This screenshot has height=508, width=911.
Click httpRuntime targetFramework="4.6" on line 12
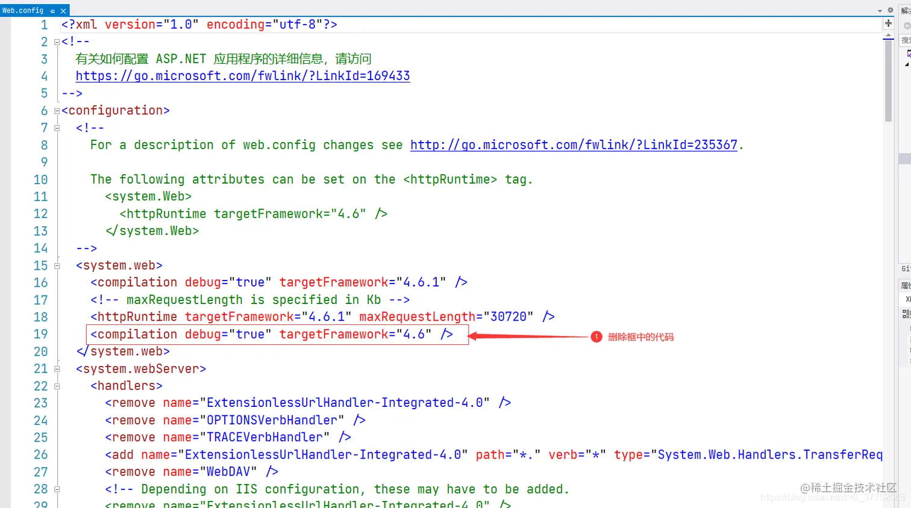253,214
